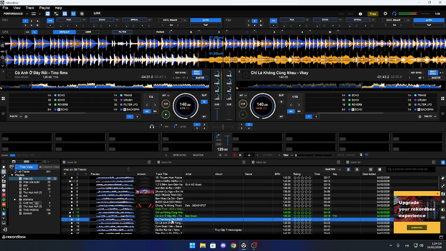The width and height of the screenshot is (446, 251).
Task: Open the MASTER dropdown above track list
Action: [x=333, y=169]
